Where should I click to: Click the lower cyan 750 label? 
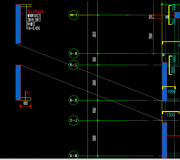[174, 22]
